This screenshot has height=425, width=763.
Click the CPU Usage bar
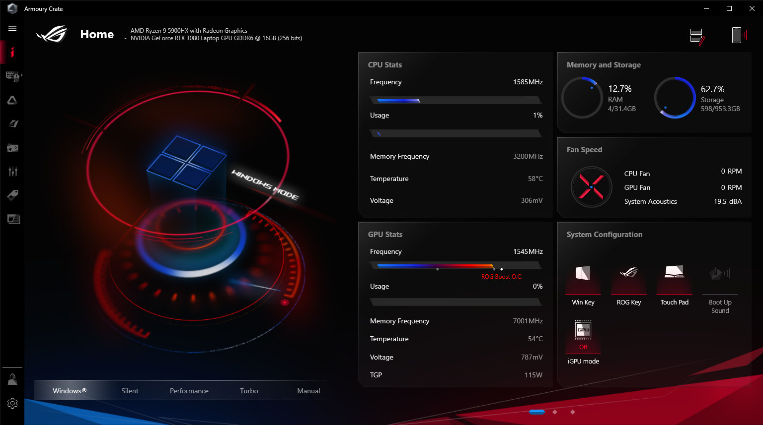[x=456, y=133]
